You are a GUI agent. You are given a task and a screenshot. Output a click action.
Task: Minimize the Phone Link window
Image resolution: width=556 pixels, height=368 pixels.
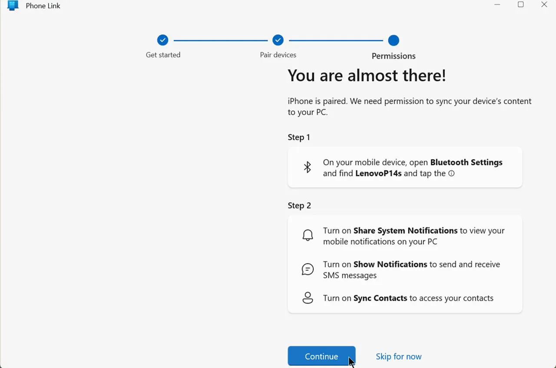click(497, 5)
